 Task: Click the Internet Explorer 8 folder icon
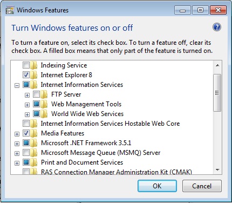pos(34,75)
